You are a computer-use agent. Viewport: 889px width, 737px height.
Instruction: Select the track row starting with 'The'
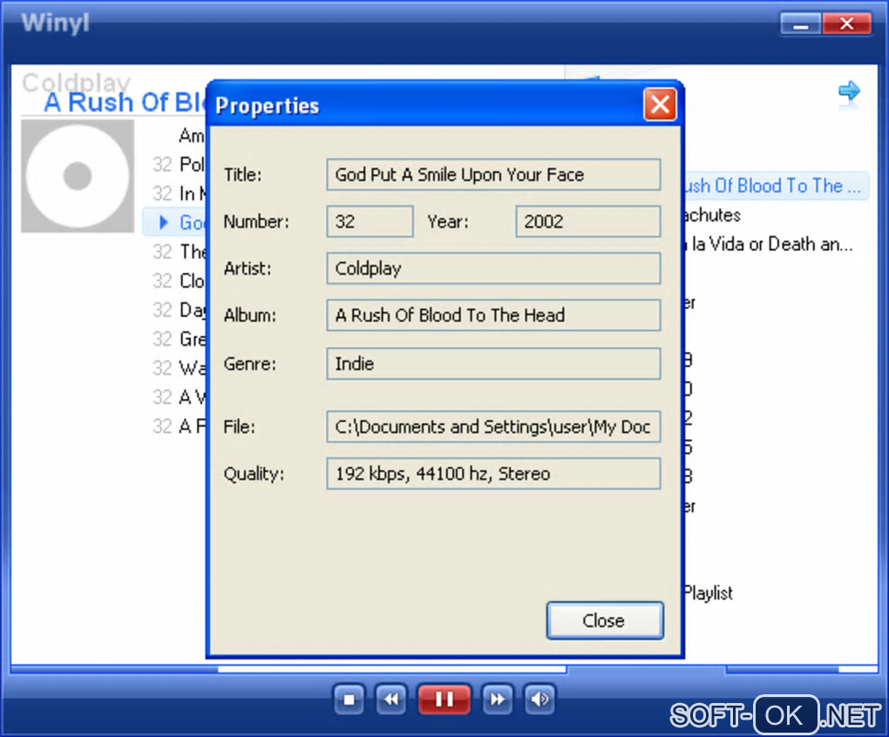click(x=179, y=252)
